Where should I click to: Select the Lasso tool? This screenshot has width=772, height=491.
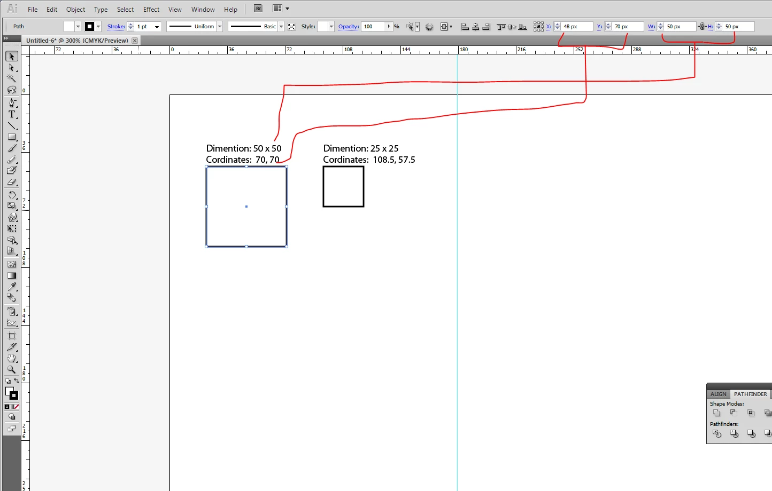pos(12,90)
